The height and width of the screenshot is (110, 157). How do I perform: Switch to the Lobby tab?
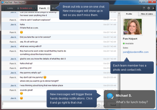click(10, 8)
